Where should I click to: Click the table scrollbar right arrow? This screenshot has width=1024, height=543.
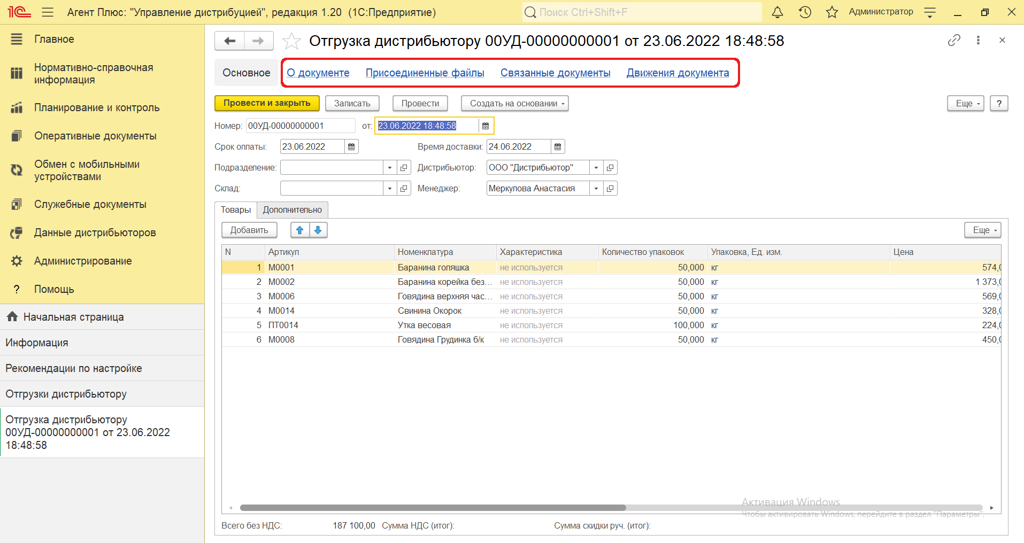991,508
